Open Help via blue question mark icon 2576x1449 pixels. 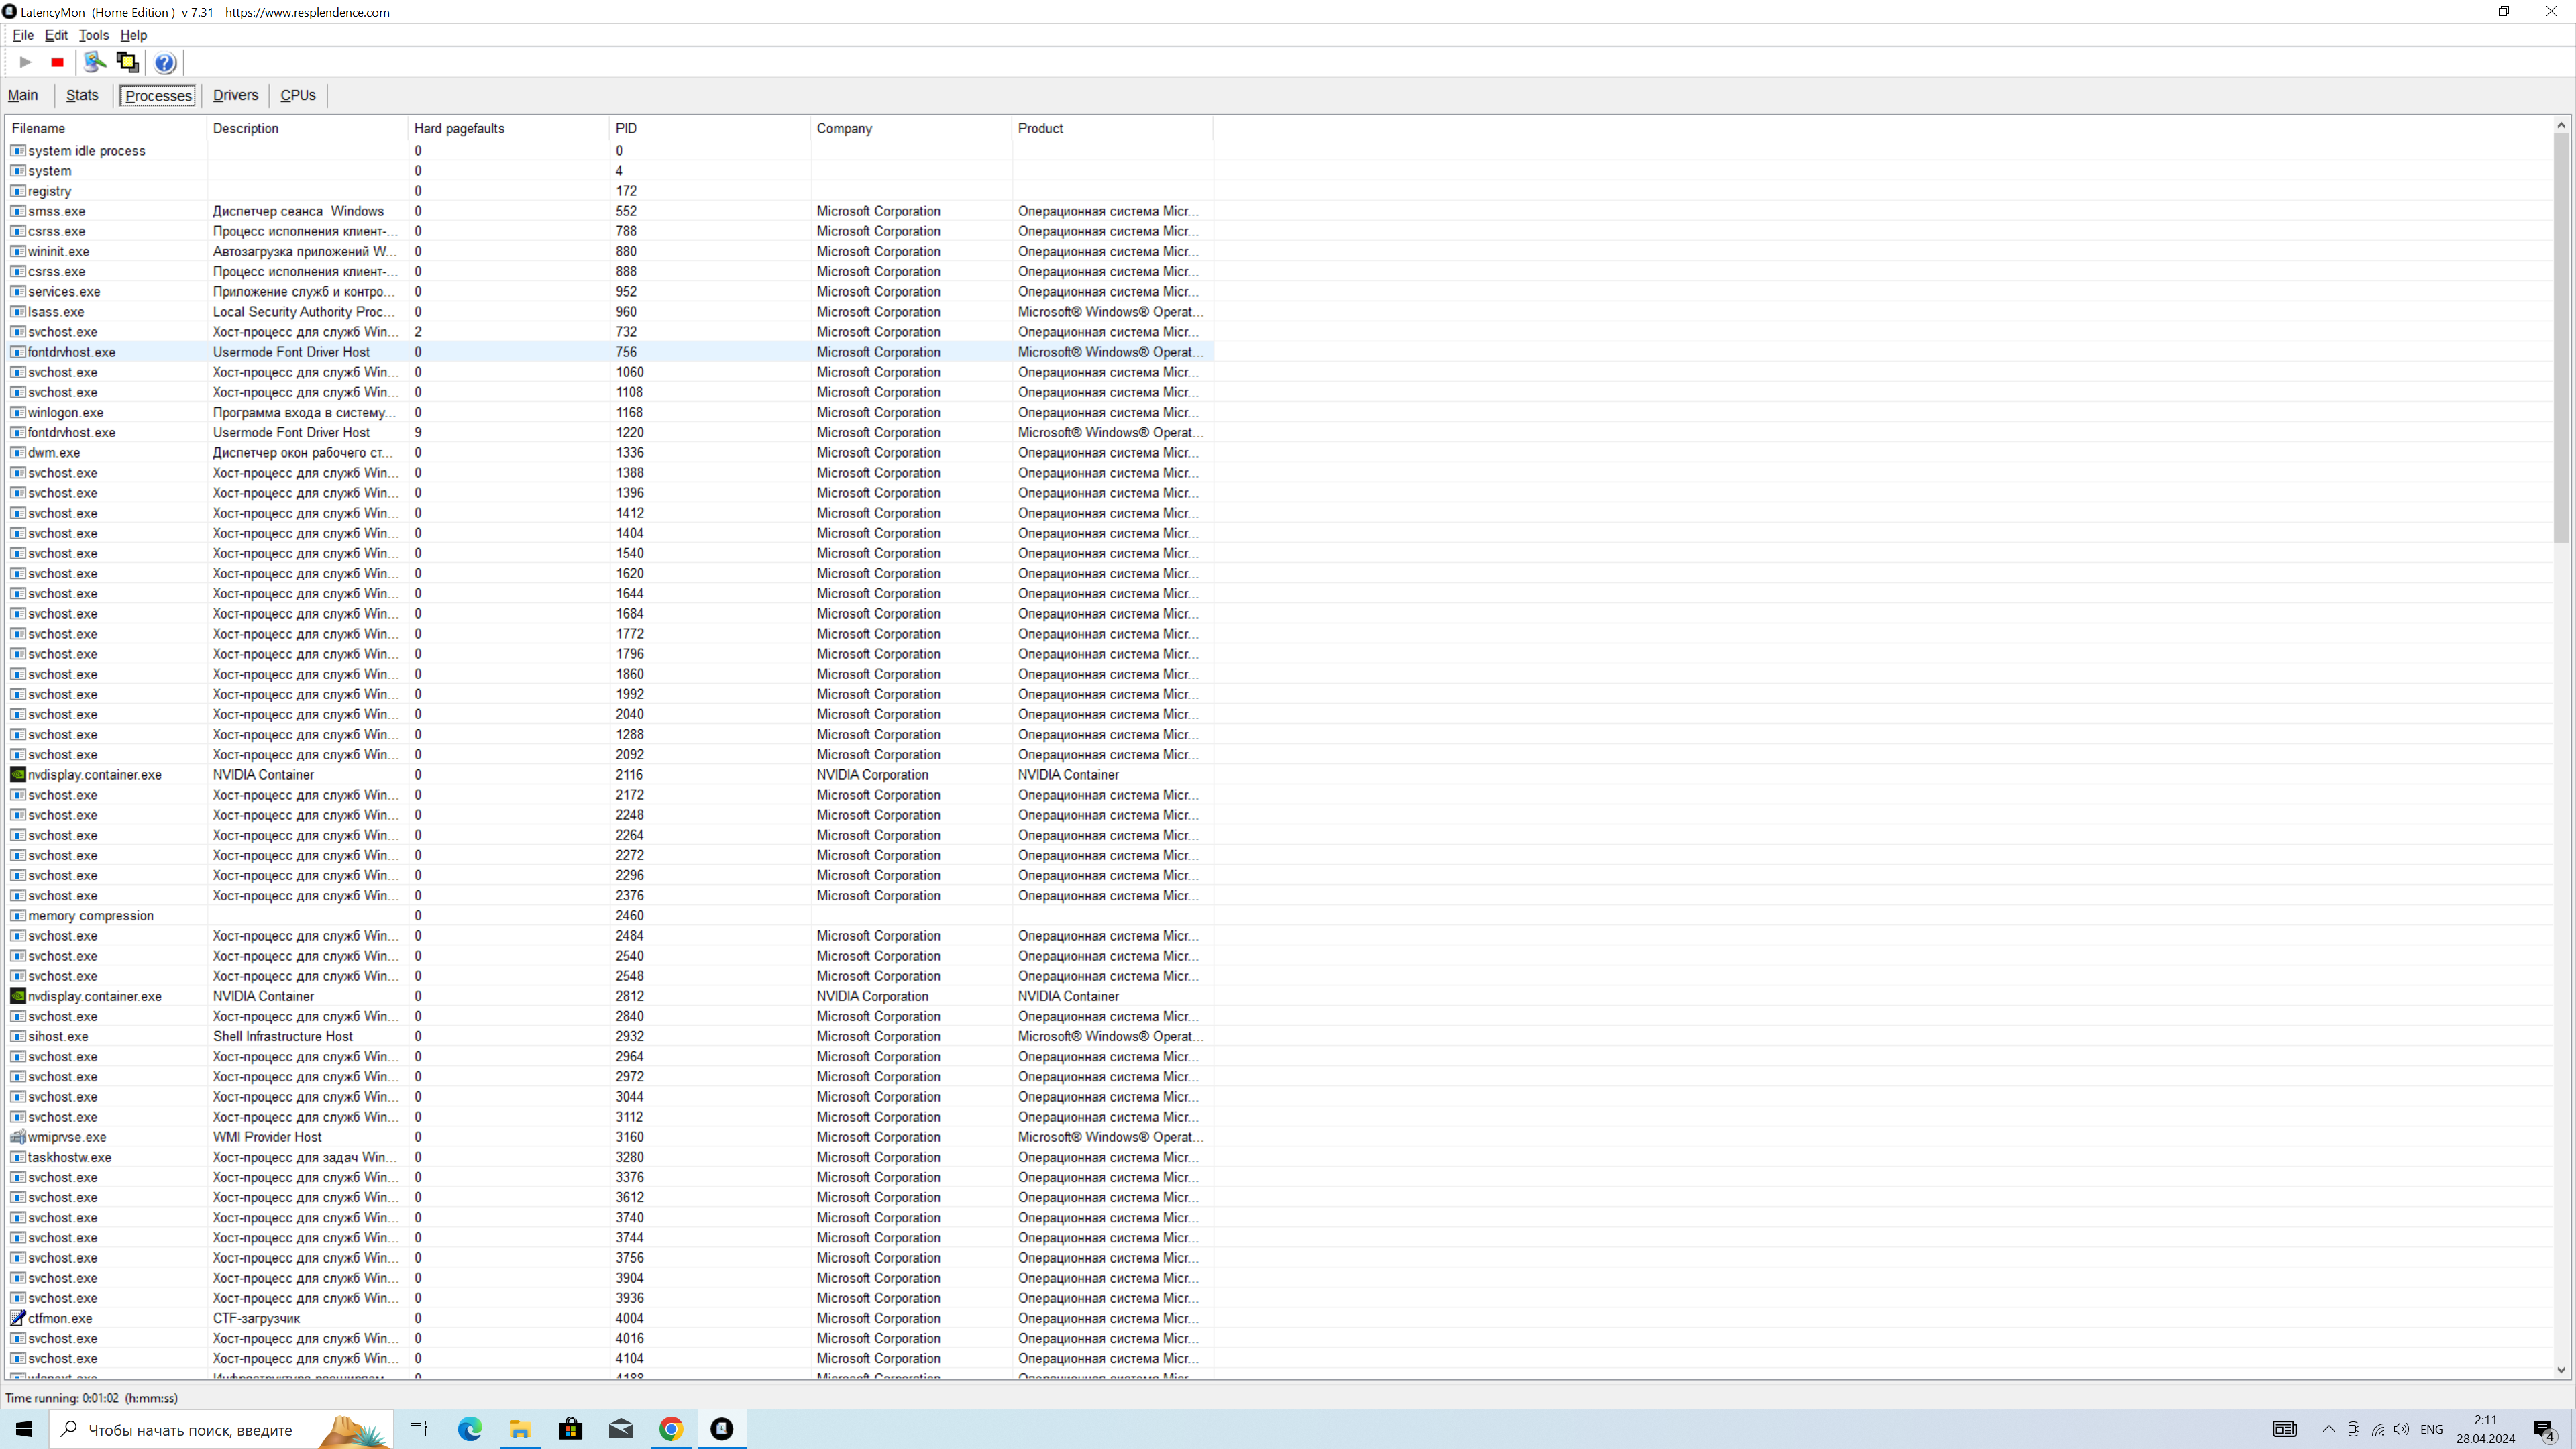point(165,63)
